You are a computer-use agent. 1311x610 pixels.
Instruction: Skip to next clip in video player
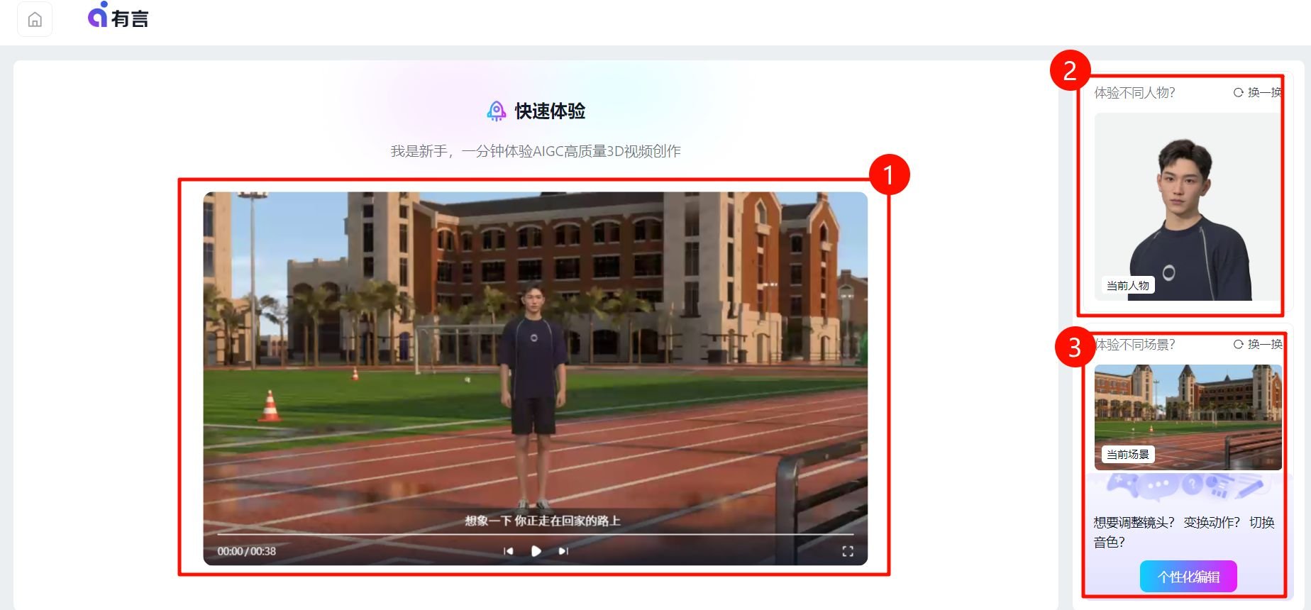[563, 551]
